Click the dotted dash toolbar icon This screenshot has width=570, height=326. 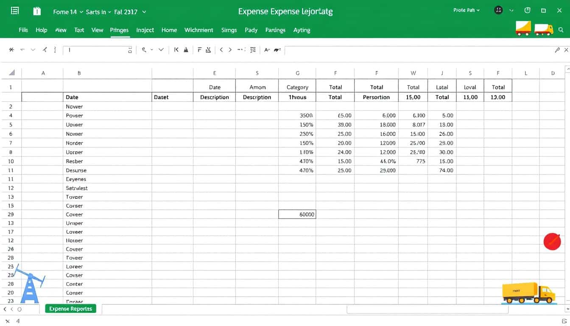tap(241, 50)
